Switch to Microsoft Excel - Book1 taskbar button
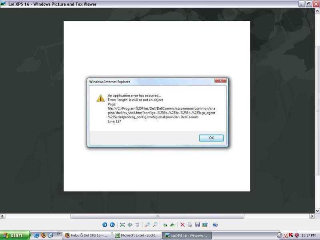This screenshot has width=320, height=240. [138, 235]
